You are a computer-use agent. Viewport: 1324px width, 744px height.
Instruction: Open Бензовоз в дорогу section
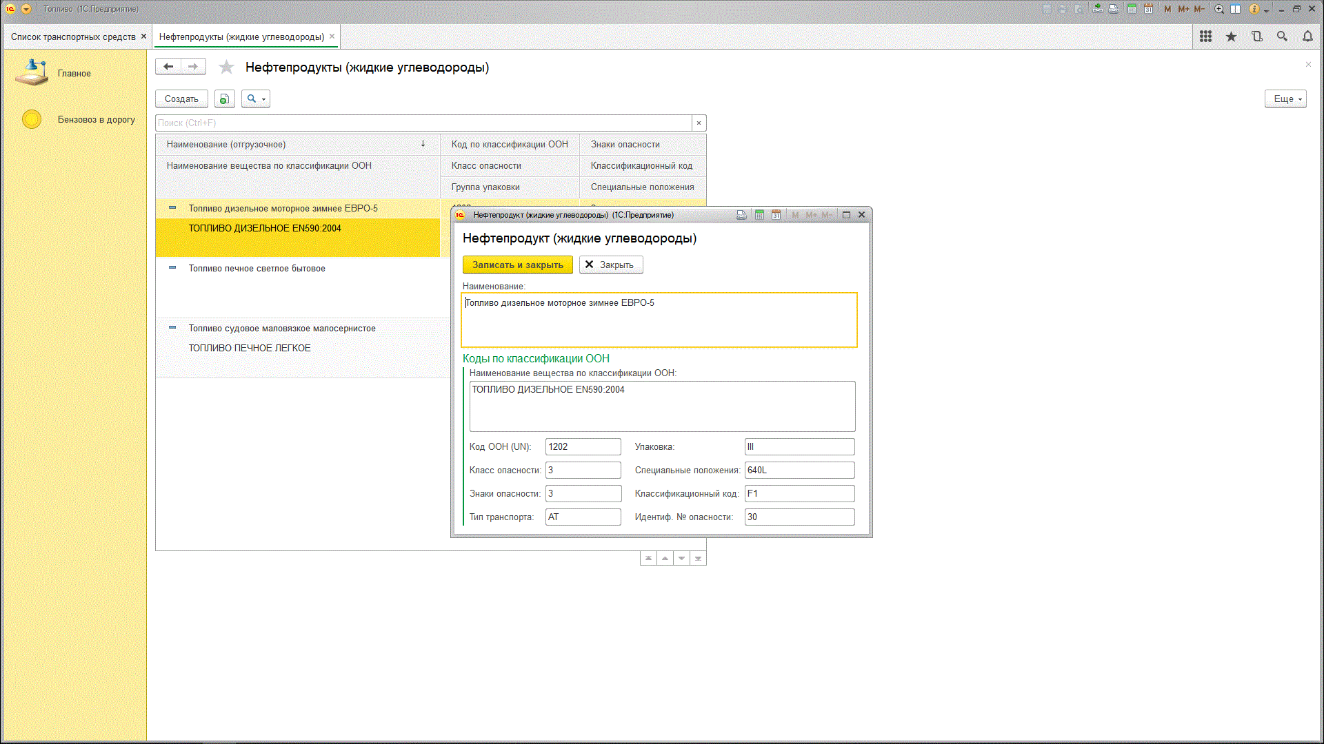click(96, 119)
